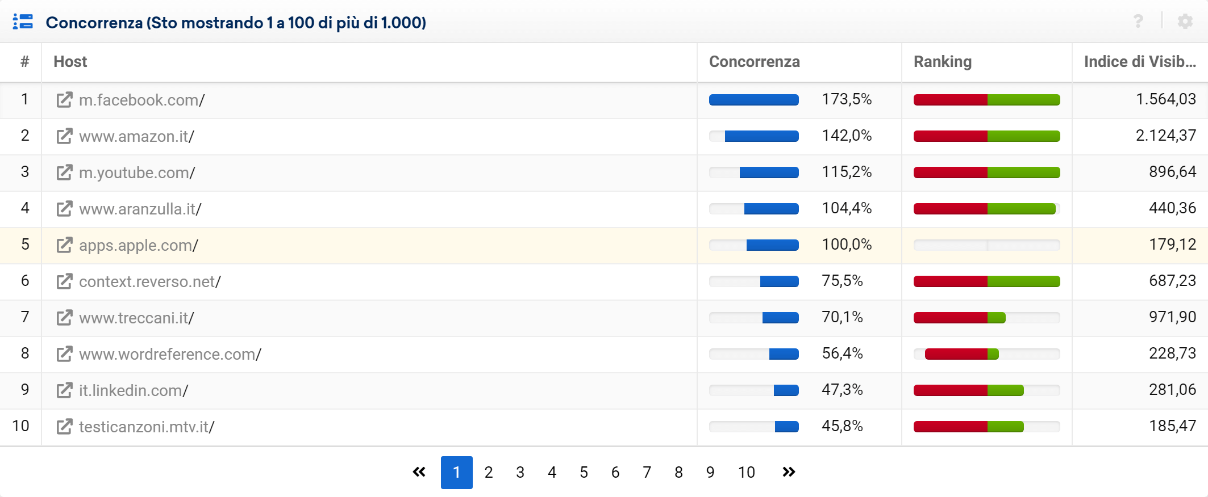This screenshot has height=497, width=1208.
Task: Open host apps.apple.com/
Action: point(139,245)
